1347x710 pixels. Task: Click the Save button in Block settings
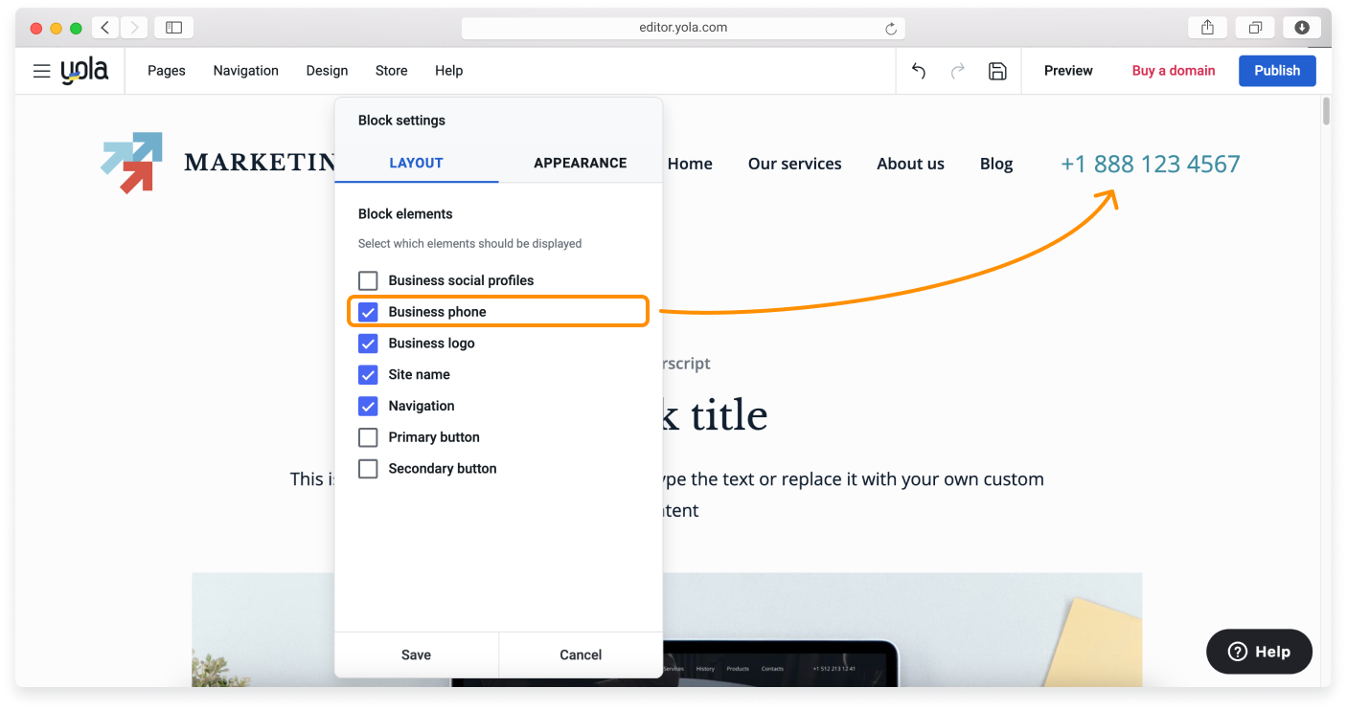pos(416,655)
